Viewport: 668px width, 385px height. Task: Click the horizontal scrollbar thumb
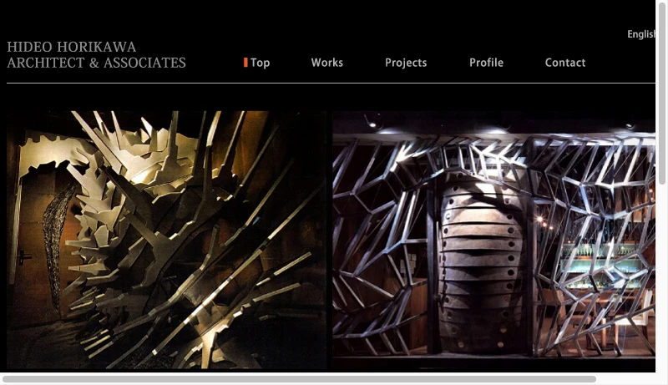pyautogui.click(x=301, y=379)
